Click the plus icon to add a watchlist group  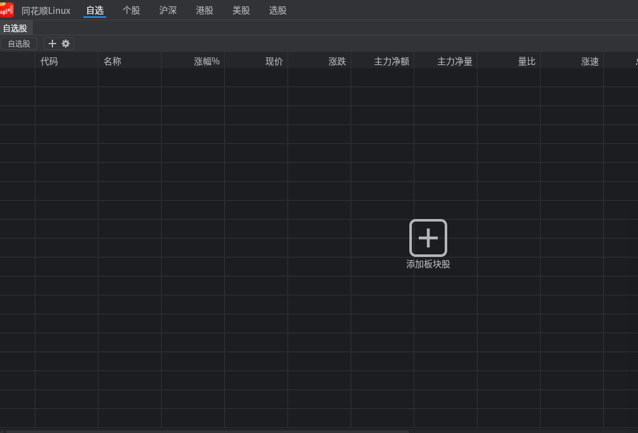click(x=52, y=44)
